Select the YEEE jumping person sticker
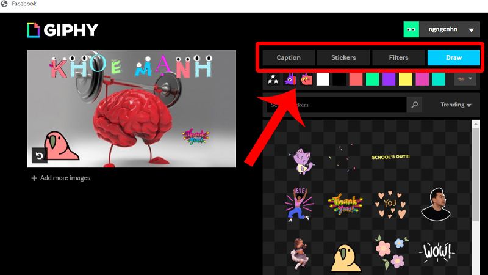488x275 pixels. point(299,204)
